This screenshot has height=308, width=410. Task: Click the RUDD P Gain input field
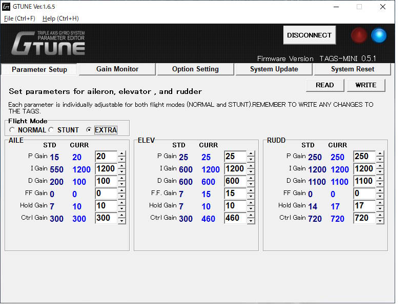pyautogui.click(x=364, y=157)
